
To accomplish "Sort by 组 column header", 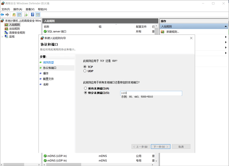I will point(100,27).
